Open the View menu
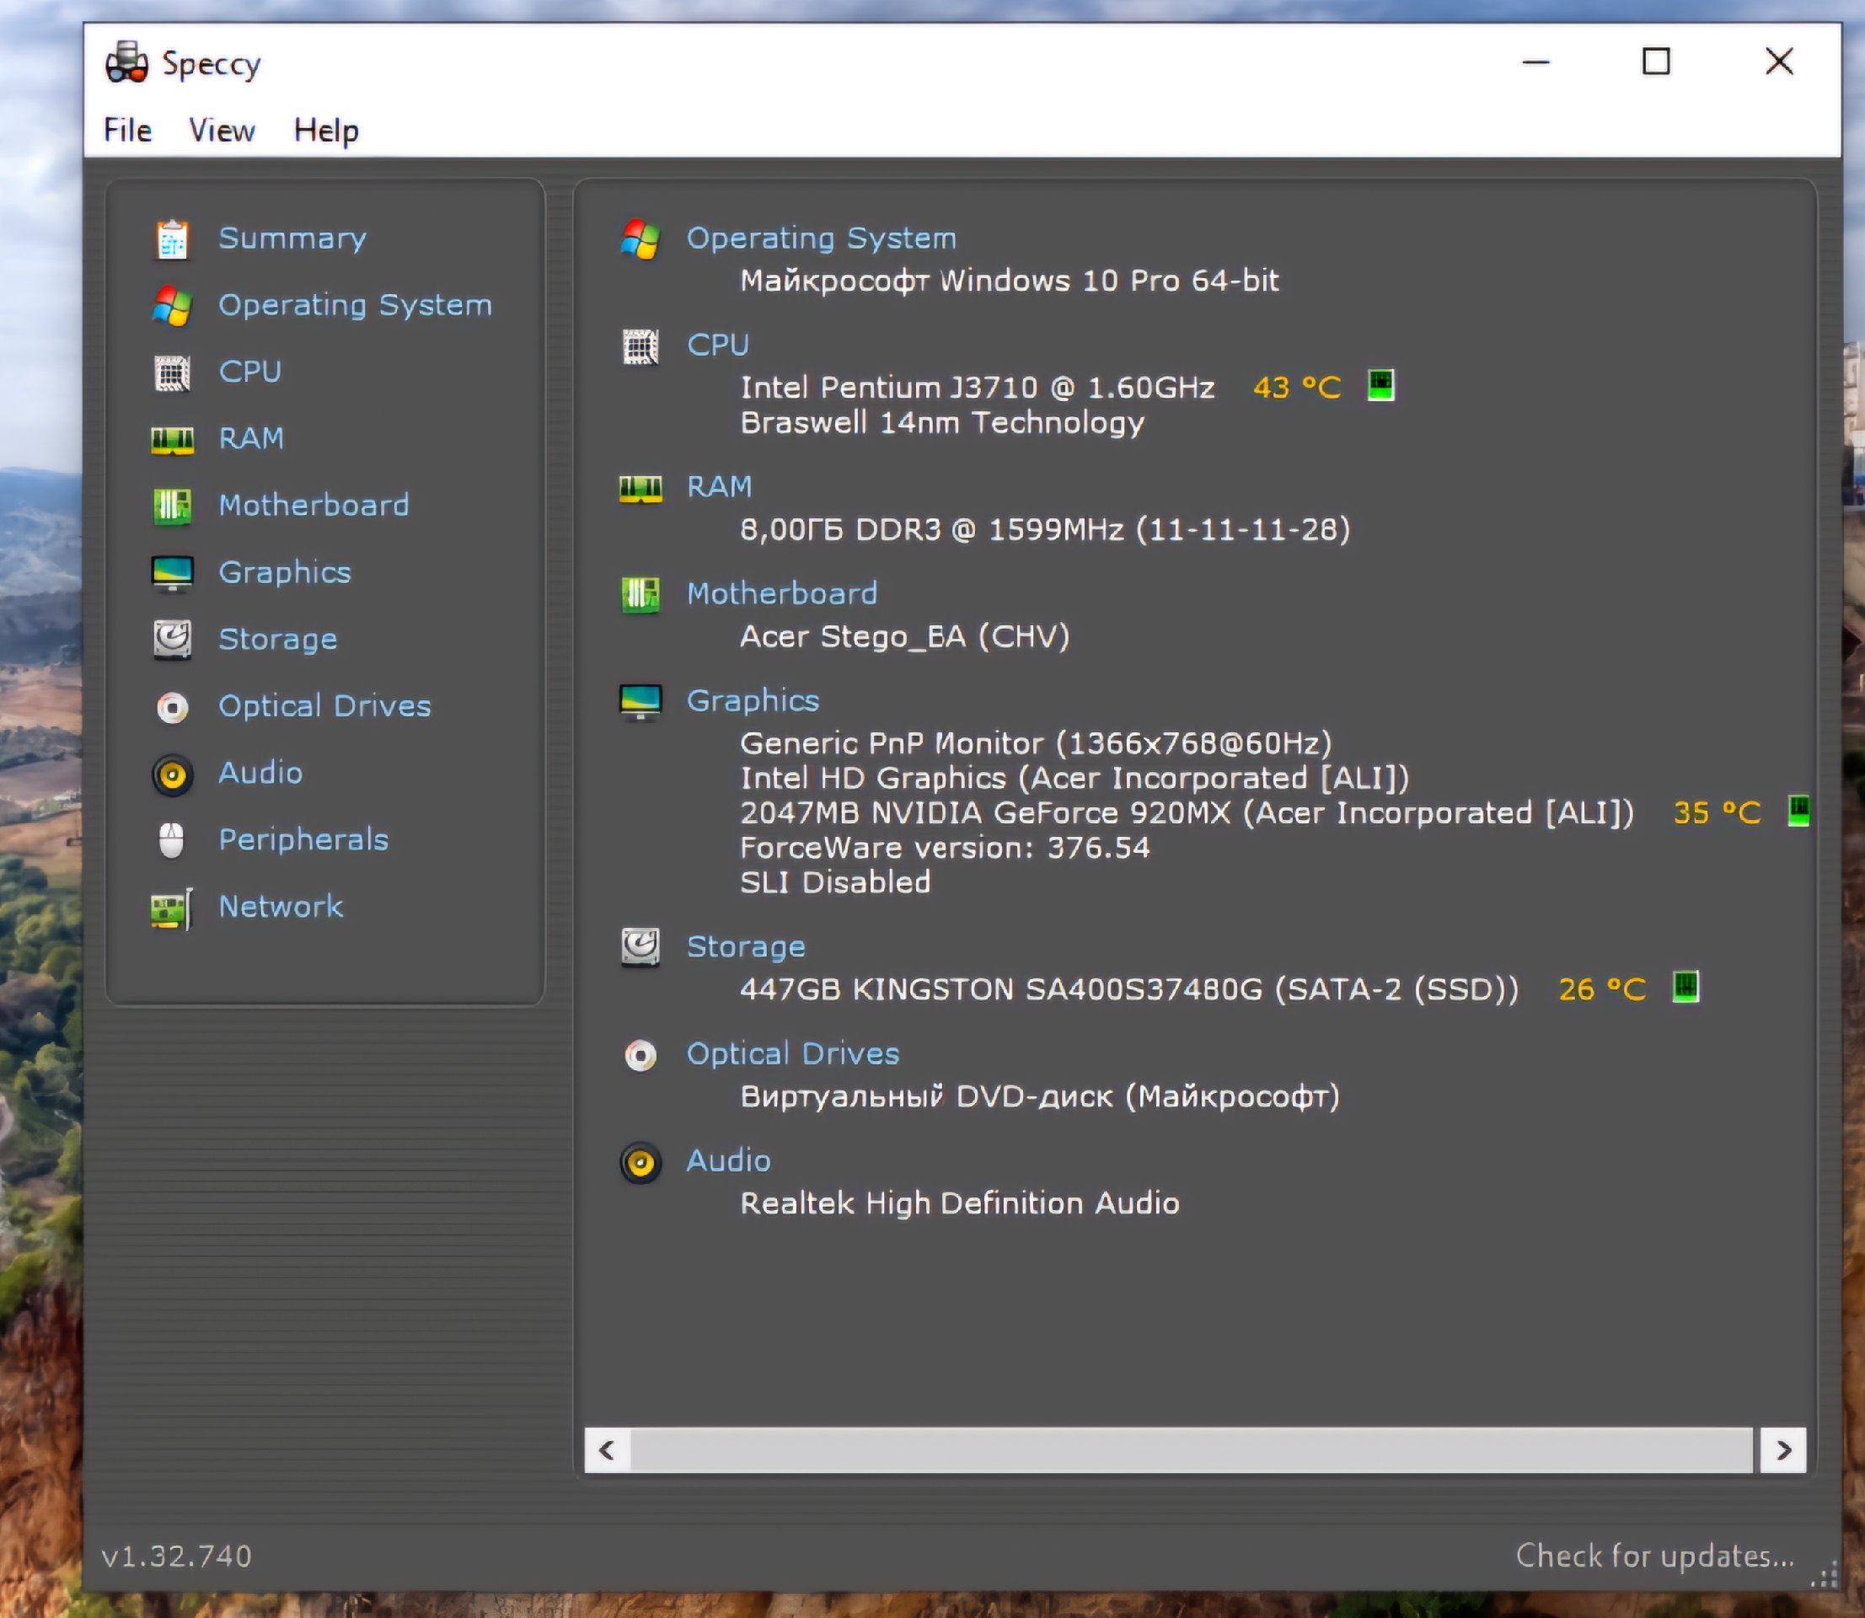The image size is (1865, 1618). click(x=222, y=131)
